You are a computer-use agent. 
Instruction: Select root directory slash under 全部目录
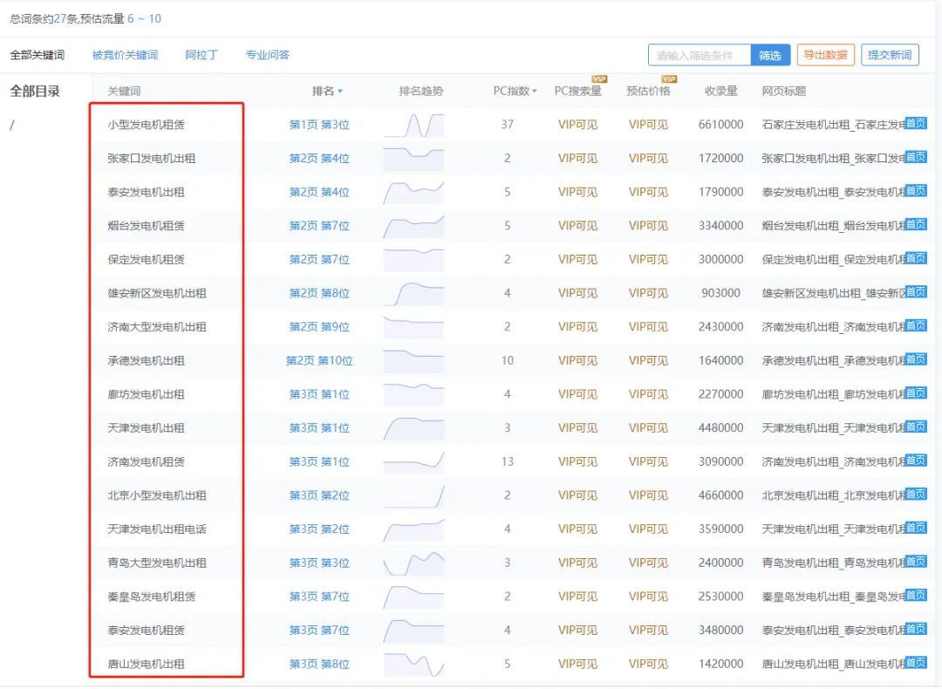pos(12,125)
